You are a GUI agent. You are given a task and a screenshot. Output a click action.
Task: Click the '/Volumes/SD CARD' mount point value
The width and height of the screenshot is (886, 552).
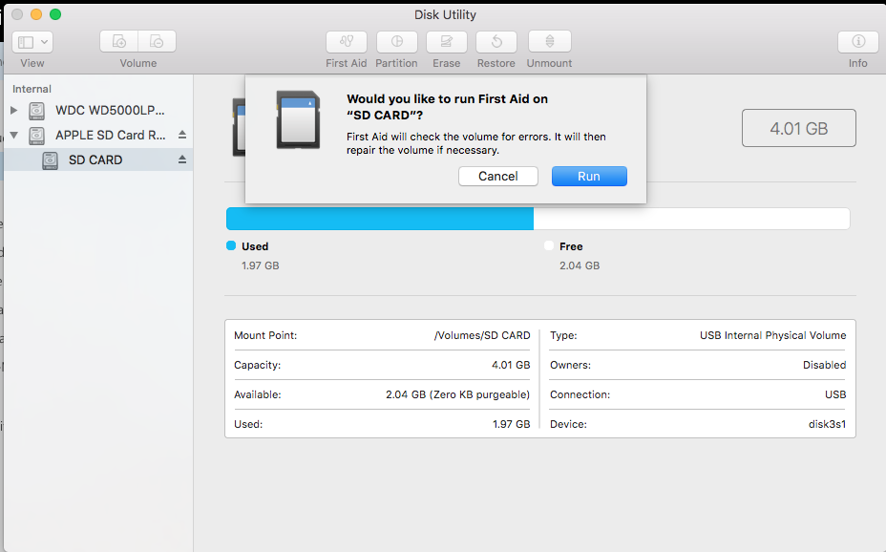pyautogui.click(x=482, y=335)
